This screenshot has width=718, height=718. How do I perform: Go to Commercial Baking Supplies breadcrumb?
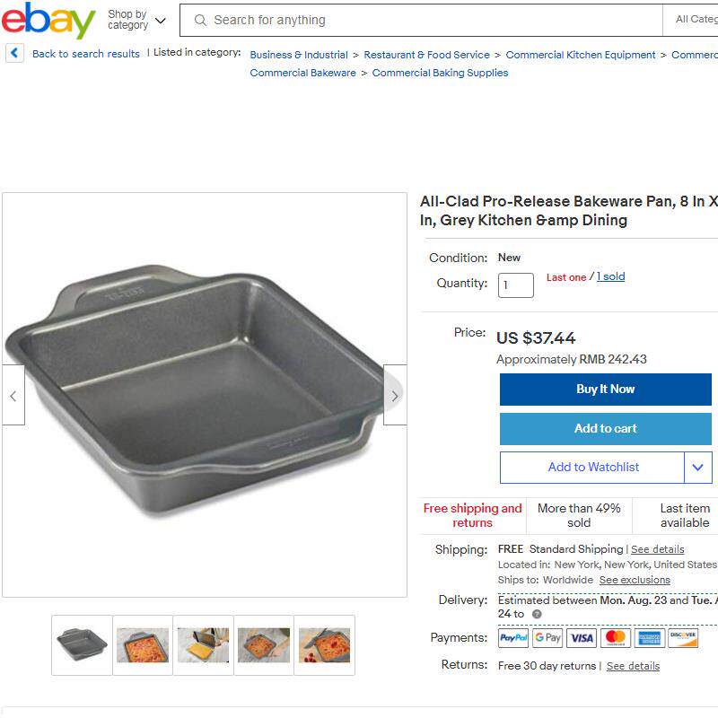pyautogui.click(x=440, y=73)
